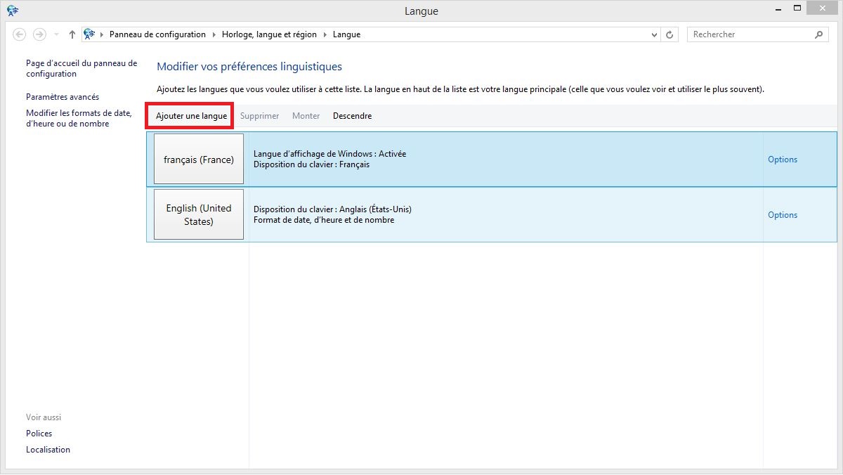Go up one level with the Up arrow
Screen dimensions: 843x475
click(x=72, y=34)
